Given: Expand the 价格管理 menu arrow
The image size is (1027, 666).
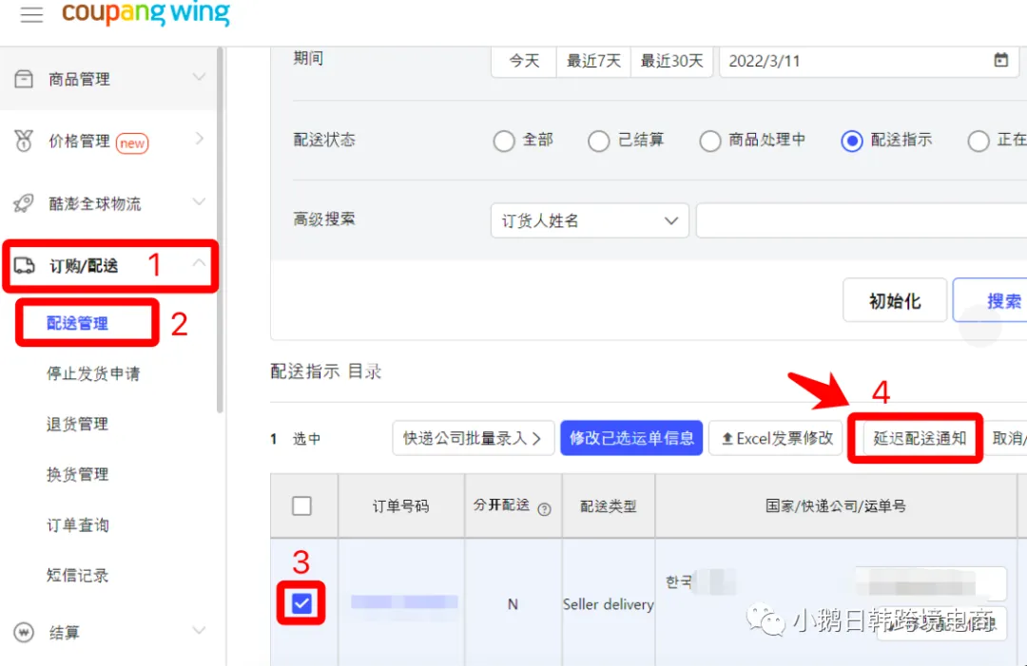Looking at the screenshot, I should point(200,139).
